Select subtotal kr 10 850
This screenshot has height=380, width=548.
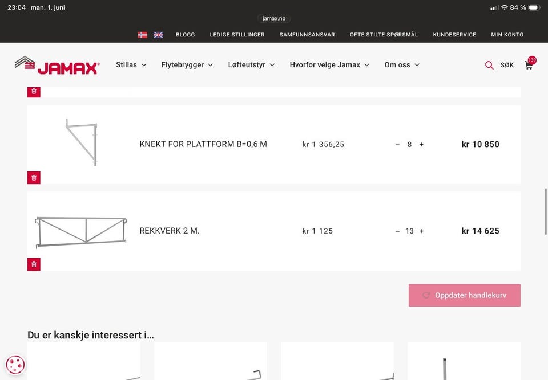pyautogui.click(x=480, y=145)
